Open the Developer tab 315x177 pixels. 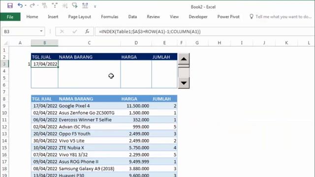click(198, 17)
